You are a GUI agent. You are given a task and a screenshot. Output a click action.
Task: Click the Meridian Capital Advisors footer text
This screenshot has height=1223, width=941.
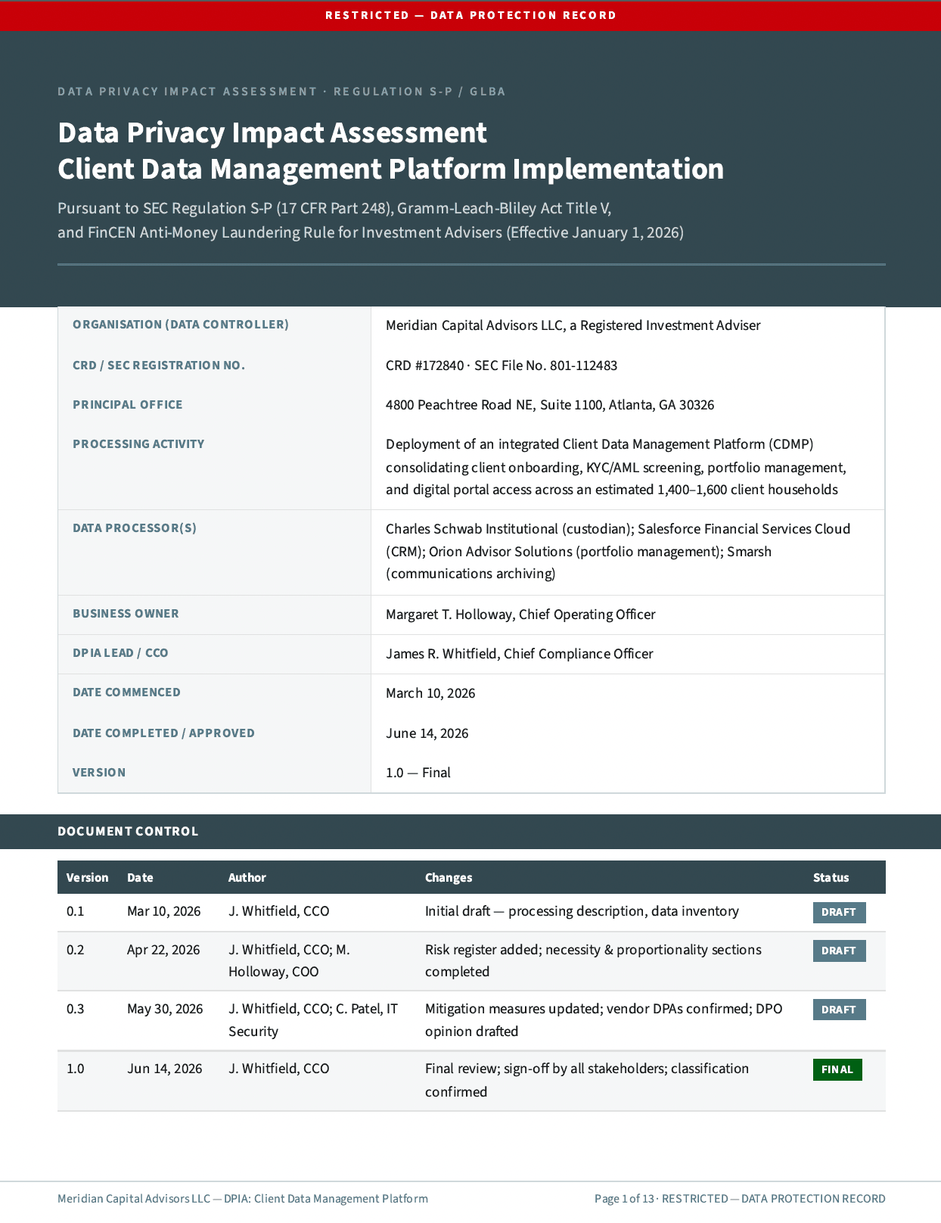(243, 1199)
